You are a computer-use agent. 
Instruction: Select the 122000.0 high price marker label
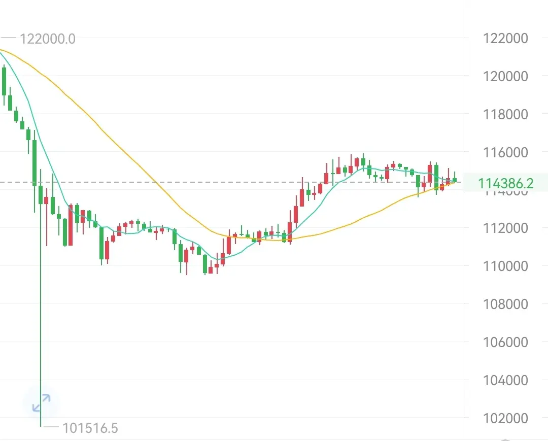47,39
